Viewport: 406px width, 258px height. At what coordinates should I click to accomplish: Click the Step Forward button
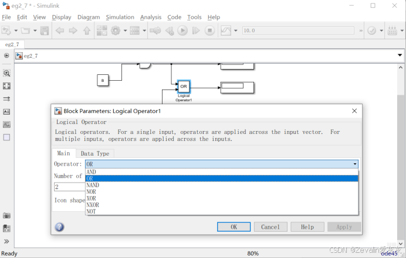point(196,31)
